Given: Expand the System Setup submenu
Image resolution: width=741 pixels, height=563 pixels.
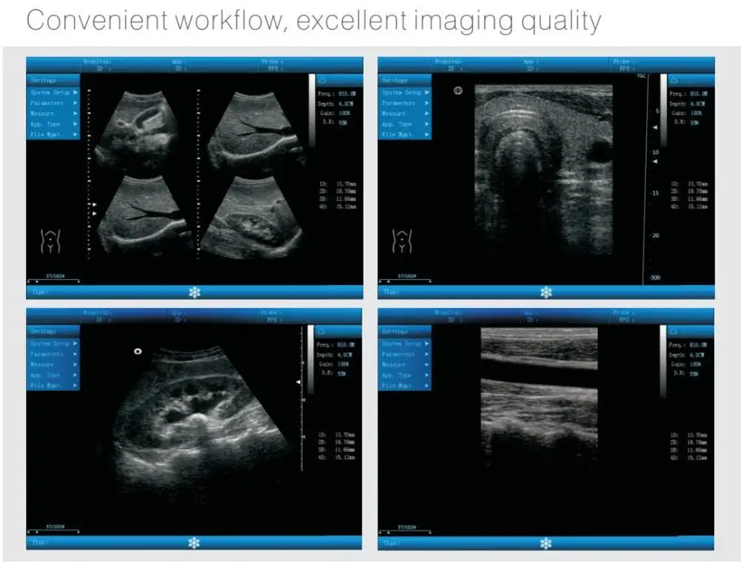Looking at the screenshot, I should pyautogui.click(x=52, y=93).
